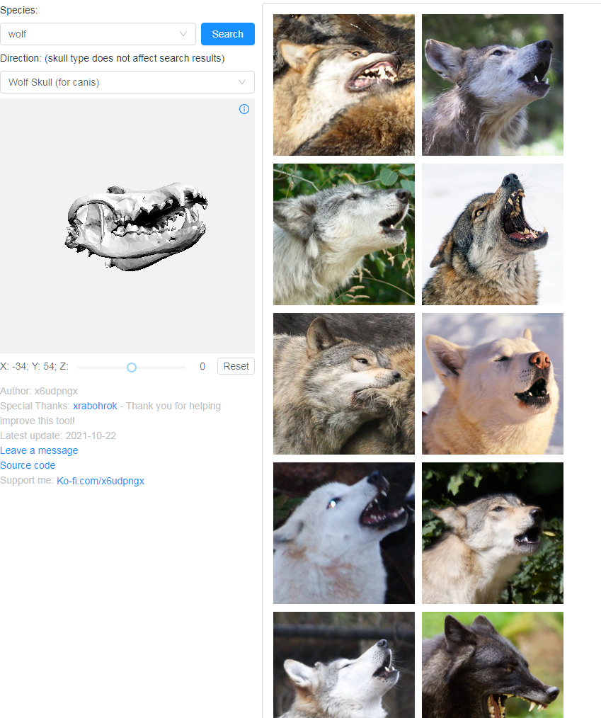Select the wolf with closed mouth nuzzling photo
Viewport: 601px width, 718px height.
(344, 384)
